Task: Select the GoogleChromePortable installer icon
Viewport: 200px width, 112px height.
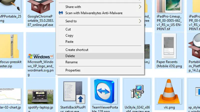Action: [40, 7]
